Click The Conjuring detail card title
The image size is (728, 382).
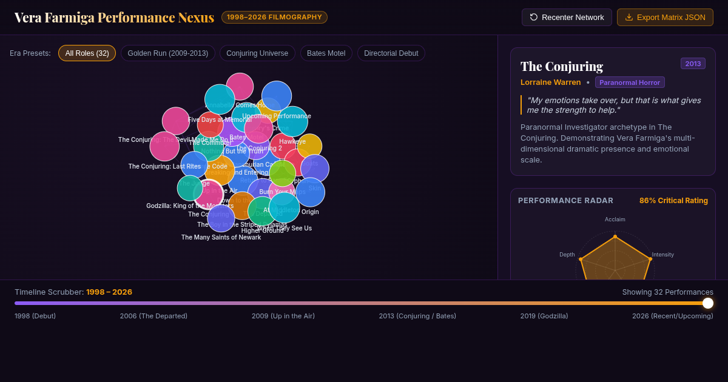click(562, 66)
